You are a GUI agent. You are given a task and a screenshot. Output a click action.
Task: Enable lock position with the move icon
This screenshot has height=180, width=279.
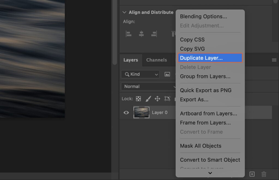pyautogui.click(x=157, y=99)
